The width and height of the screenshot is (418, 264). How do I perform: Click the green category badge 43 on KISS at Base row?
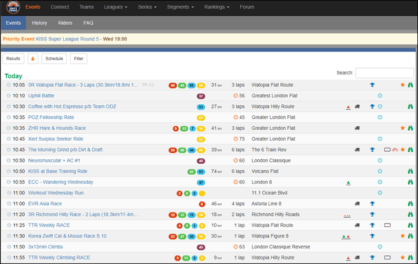[x=192, y=172]
